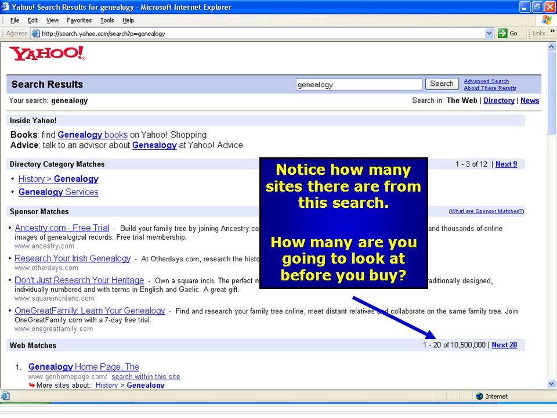Screen dimensions: 557x418
Task: Click the Inside Yahoo! heading
Action: 33,121
